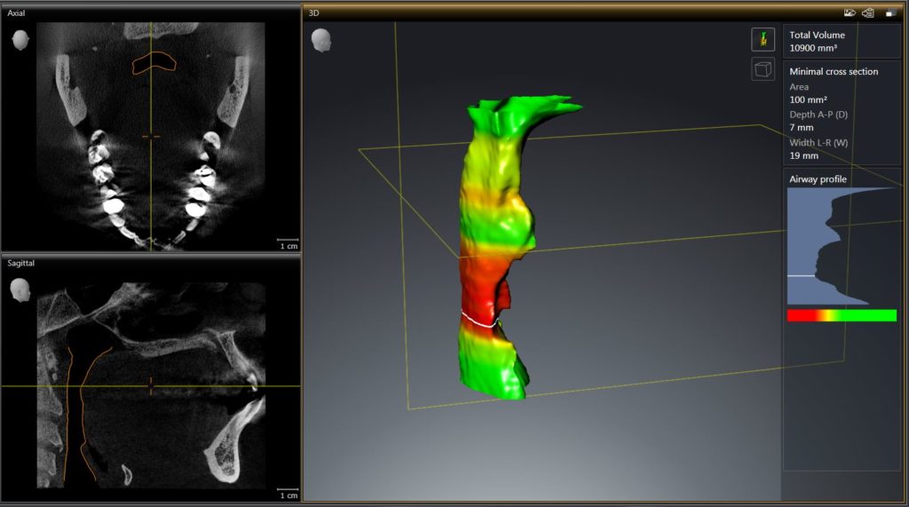Click the head orientation icon in 3D view

pos(320,41)
